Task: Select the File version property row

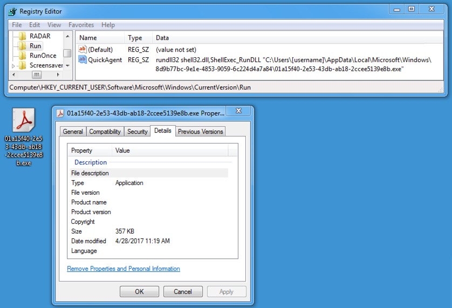Action: coord(149,193)
